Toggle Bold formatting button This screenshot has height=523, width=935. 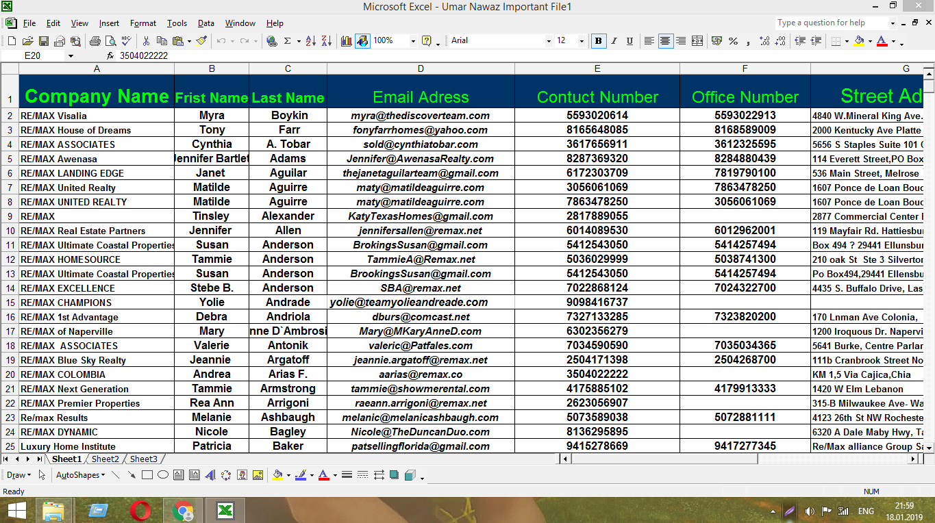(599, 41)
